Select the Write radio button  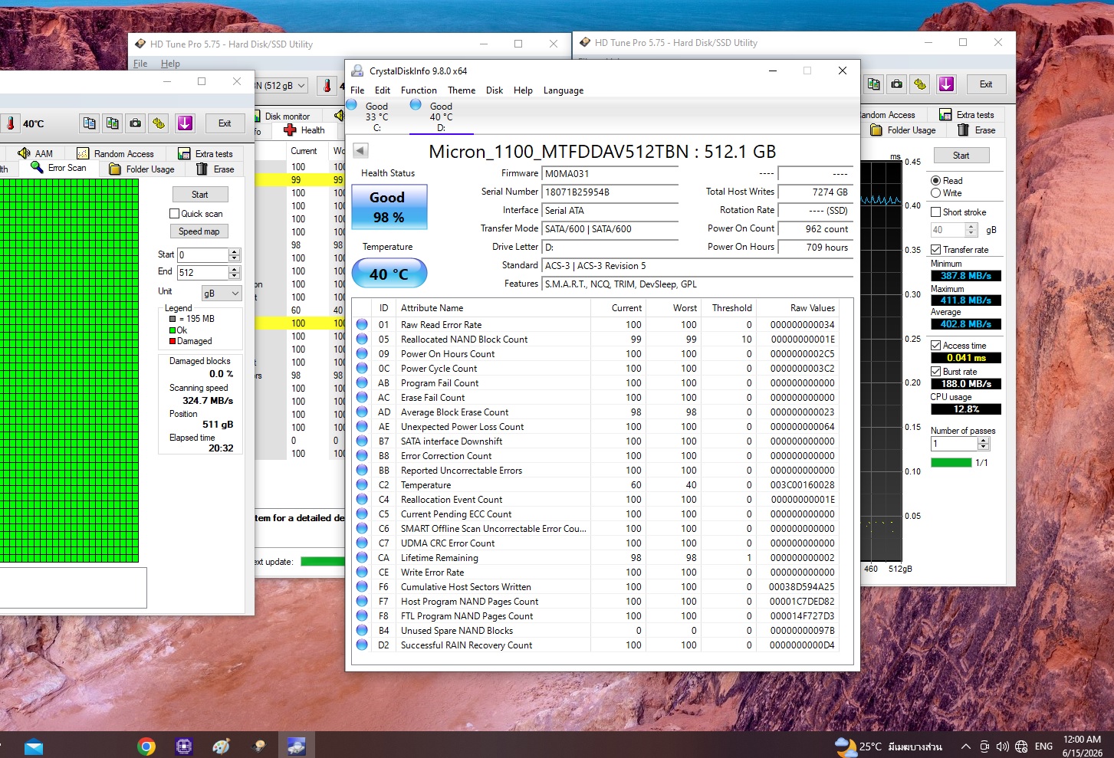[x=935, y=193]
